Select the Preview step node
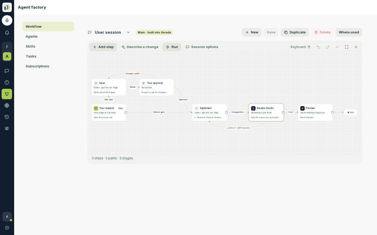Viewport: 377px width, 235px height. coord(315,113)
